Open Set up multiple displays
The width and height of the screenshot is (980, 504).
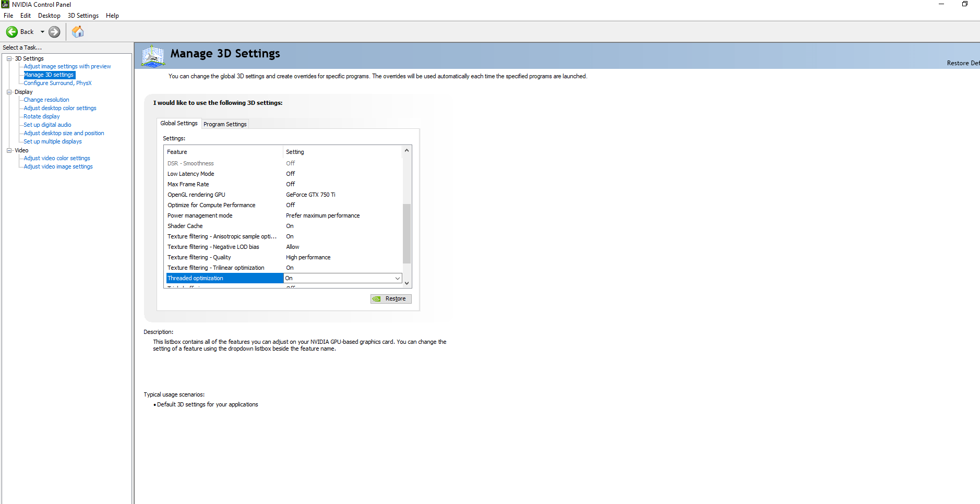point(53,141)
